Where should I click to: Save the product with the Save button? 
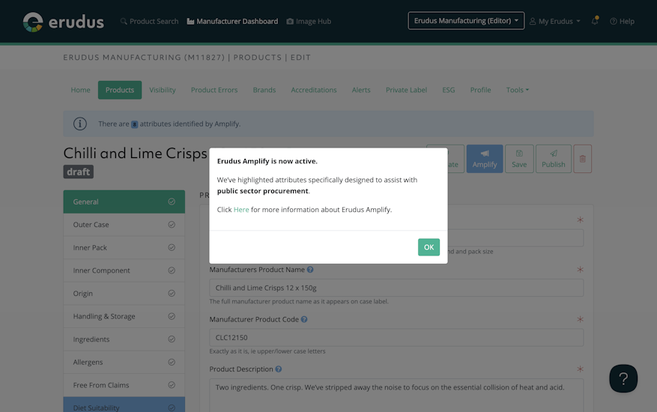(519, 159)
